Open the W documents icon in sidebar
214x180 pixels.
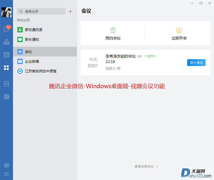(x=6, y=84)
